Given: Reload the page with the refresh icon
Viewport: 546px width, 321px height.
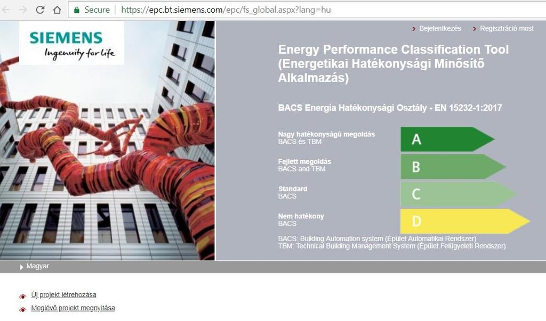Looking at the screenshot, I should [40, 10].
